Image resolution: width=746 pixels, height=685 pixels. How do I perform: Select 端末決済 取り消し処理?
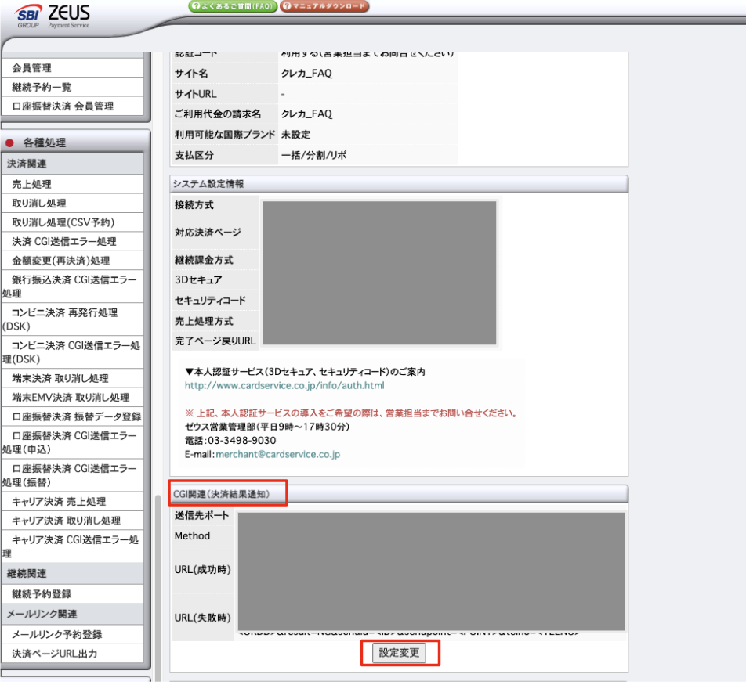pyautogui.click(x=73, y=378)
